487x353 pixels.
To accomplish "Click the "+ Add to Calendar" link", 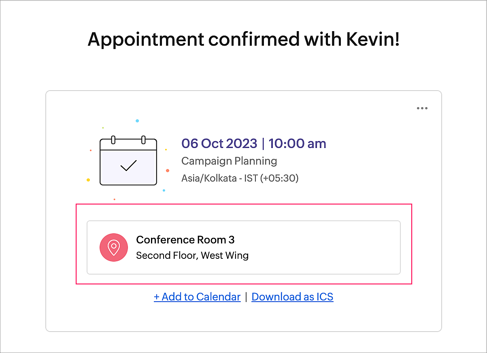I will coord(197,297).
